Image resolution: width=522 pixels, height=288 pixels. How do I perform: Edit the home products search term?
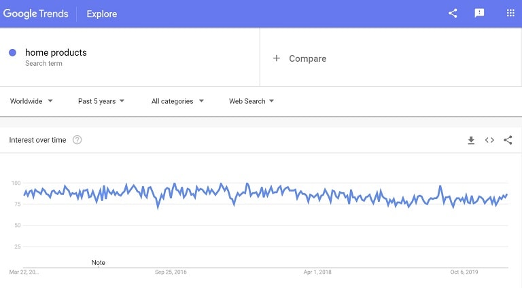point(56,52)
